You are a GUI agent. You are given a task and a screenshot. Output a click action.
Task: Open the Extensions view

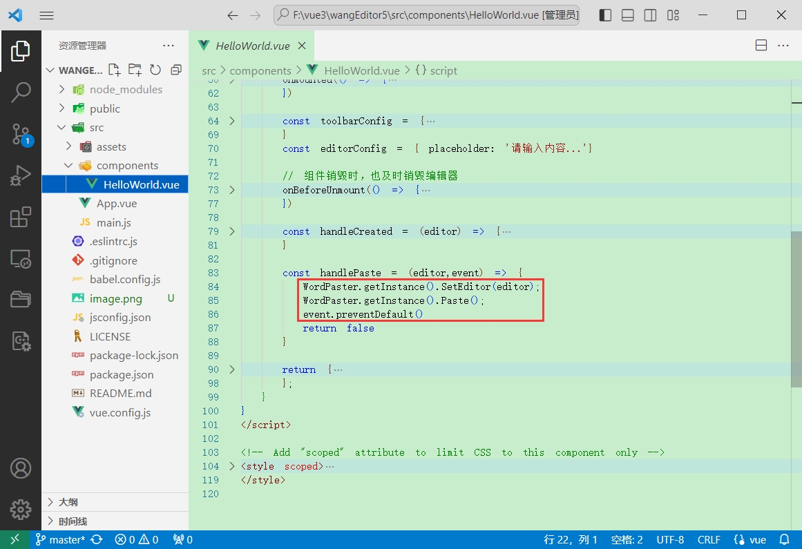[21, 217]
